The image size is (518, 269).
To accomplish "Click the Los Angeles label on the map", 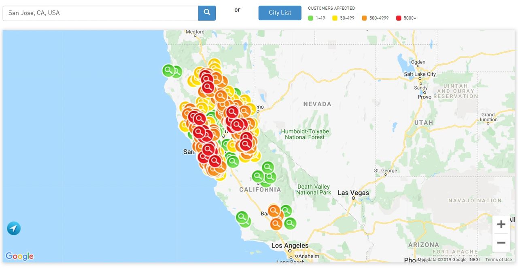I will point(290,246).
